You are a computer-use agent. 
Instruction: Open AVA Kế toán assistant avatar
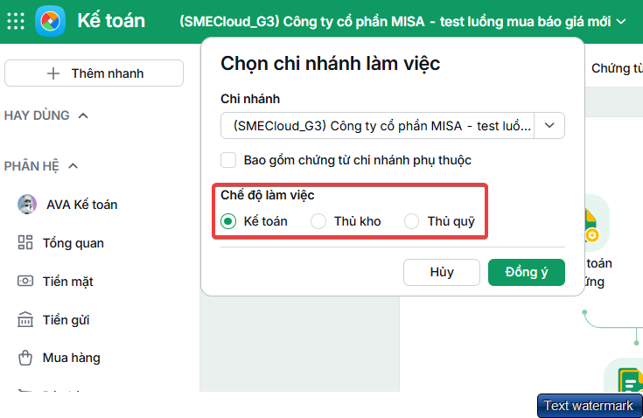point(27,204)
